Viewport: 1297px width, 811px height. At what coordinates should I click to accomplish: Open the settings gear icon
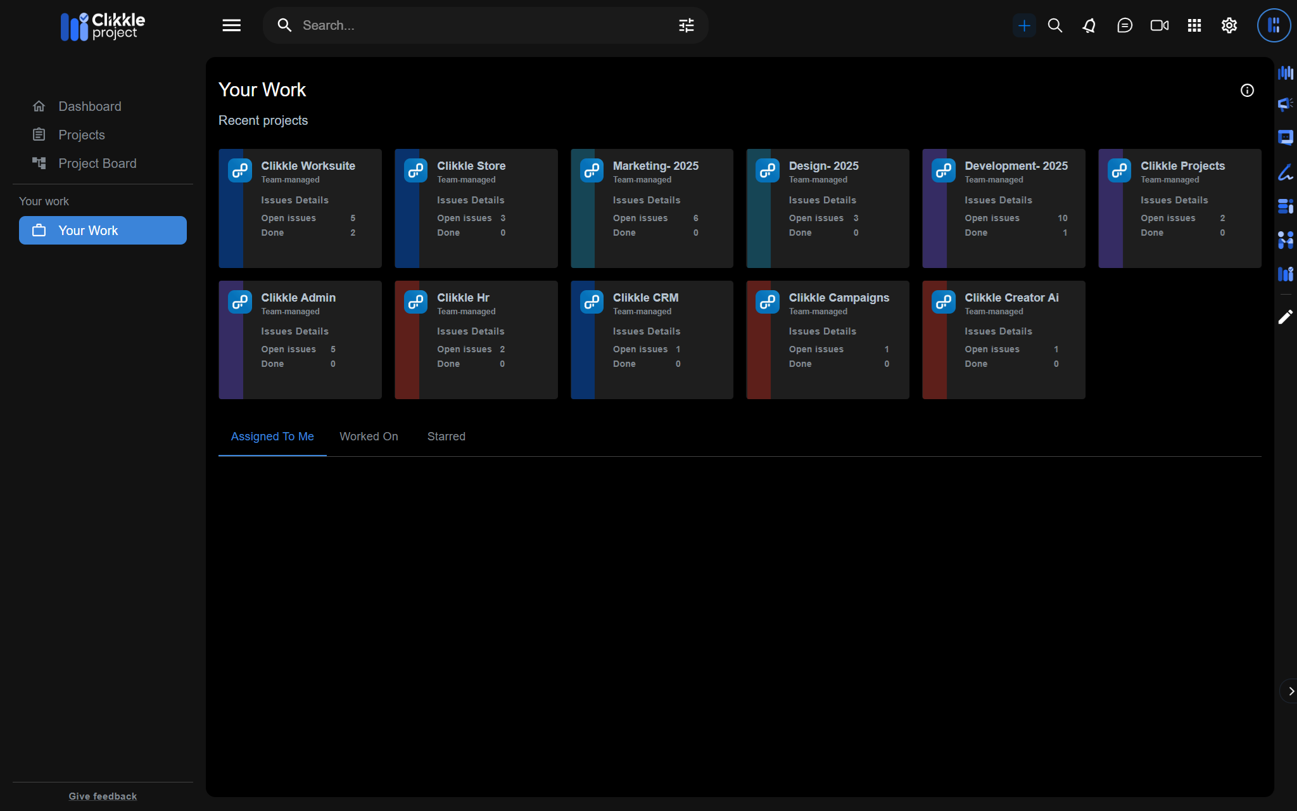coord(1229,25)
